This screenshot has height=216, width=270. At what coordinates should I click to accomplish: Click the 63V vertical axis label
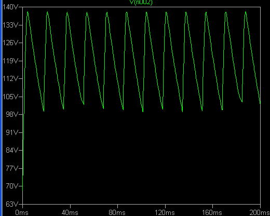[x=12, y=205]
